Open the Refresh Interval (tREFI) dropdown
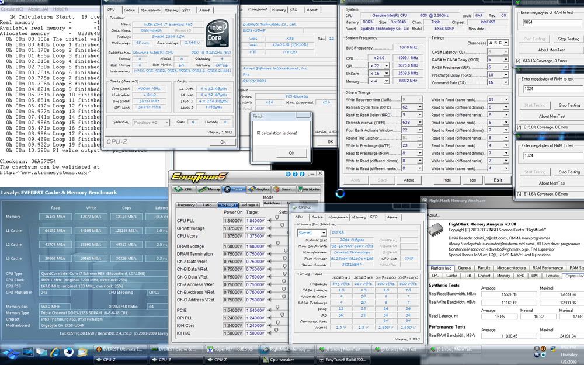This screenshot has width=584, height=365. coord(420,122)
